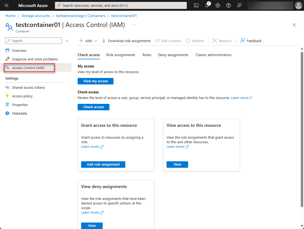Focus the global search resources box
Image resolution: width=304 pixels, height=229 pixels.
(121, 5)
